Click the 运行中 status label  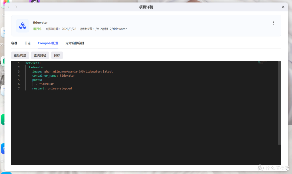[38, 29]
